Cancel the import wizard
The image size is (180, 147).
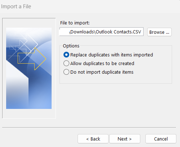coord(161,139)
